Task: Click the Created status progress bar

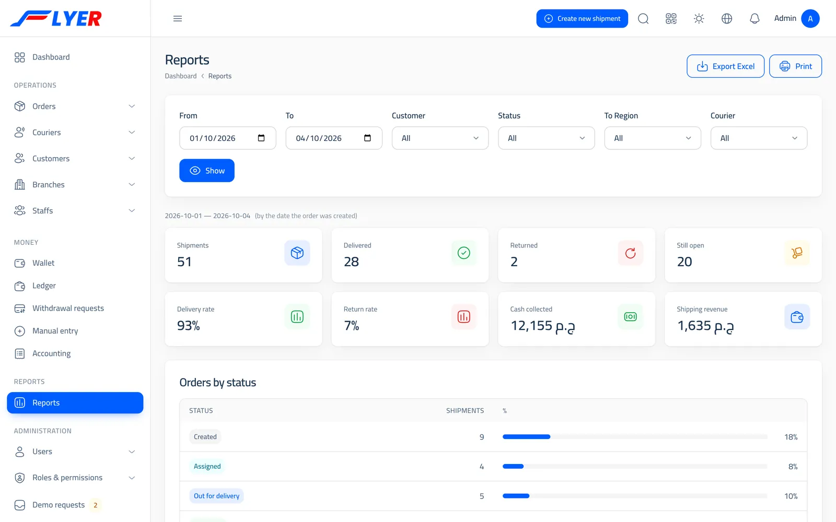Action: (x=635, y=437)
